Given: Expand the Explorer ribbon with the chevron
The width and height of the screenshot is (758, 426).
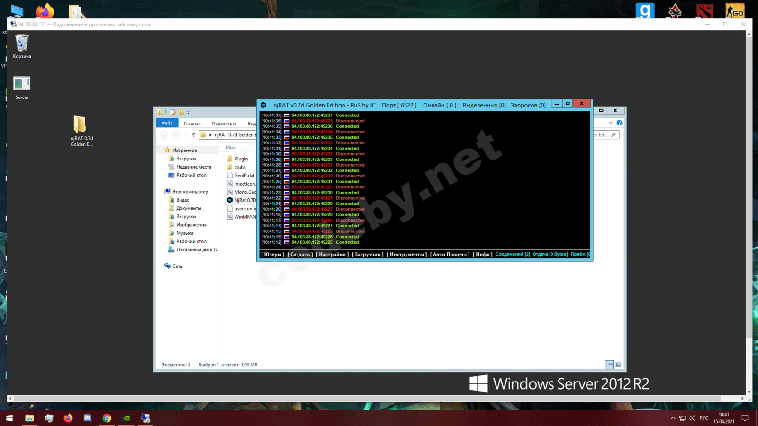Looking at the screenshot, I should point(611,123).
